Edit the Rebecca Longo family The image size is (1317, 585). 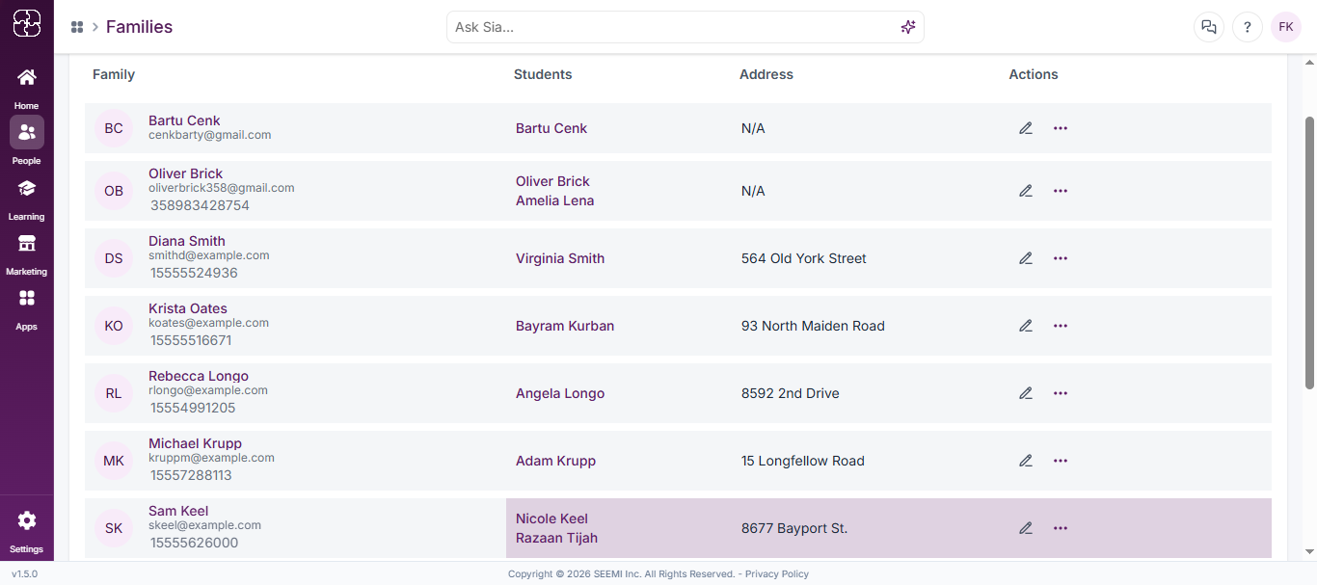[1026, 393]
